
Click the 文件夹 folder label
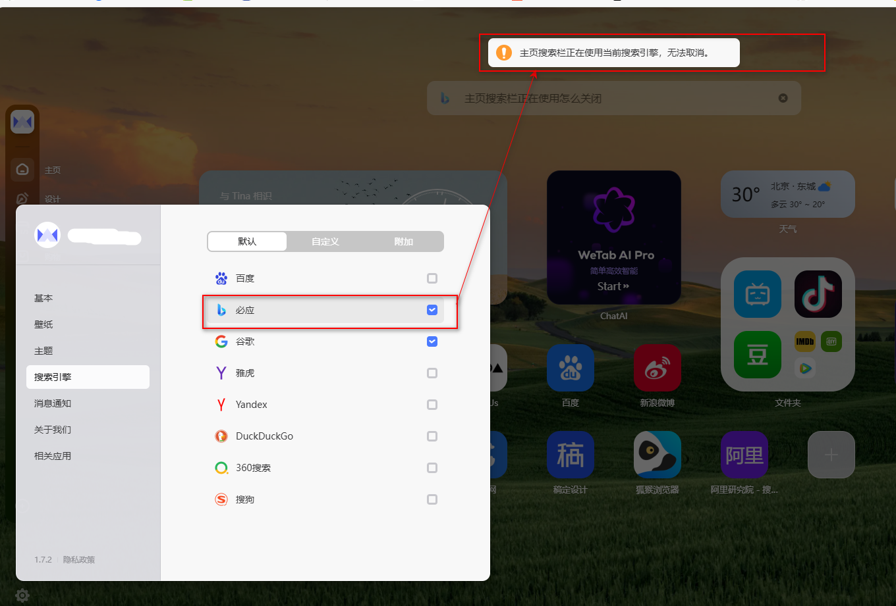coord(788,403)
